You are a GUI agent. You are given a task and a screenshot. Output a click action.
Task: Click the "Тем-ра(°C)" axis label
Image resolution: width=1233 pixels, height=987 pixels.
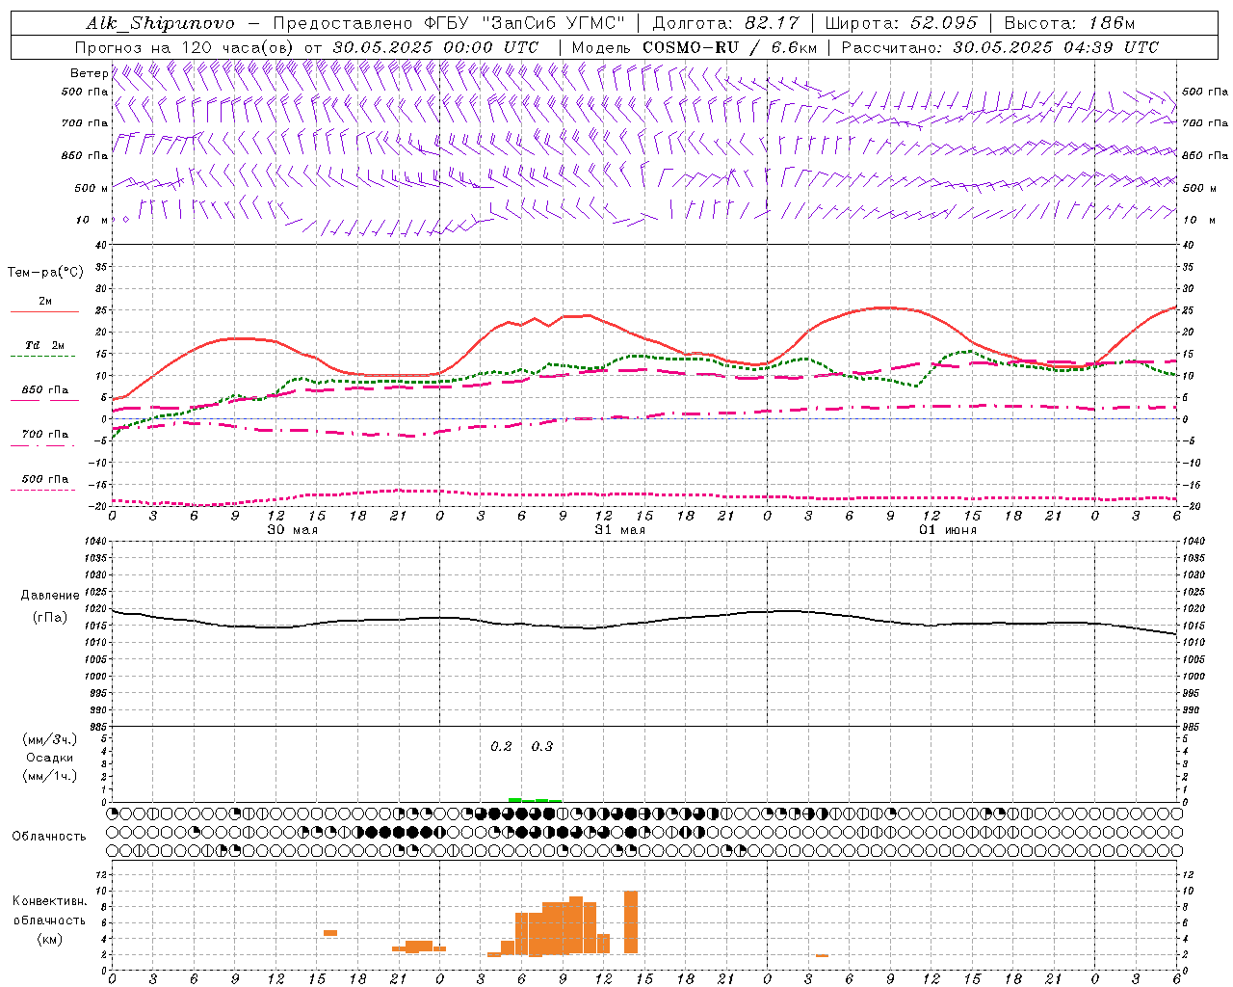coord(45,273)
